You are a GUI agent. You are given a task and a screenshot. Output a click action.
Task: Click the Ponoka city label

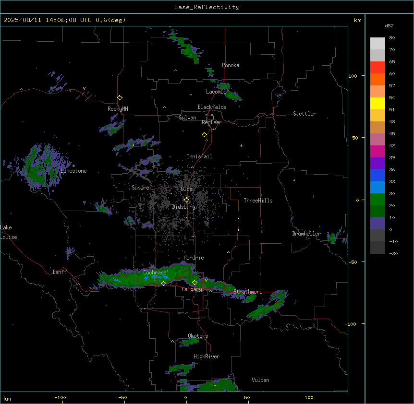click(x=231, y=65)
